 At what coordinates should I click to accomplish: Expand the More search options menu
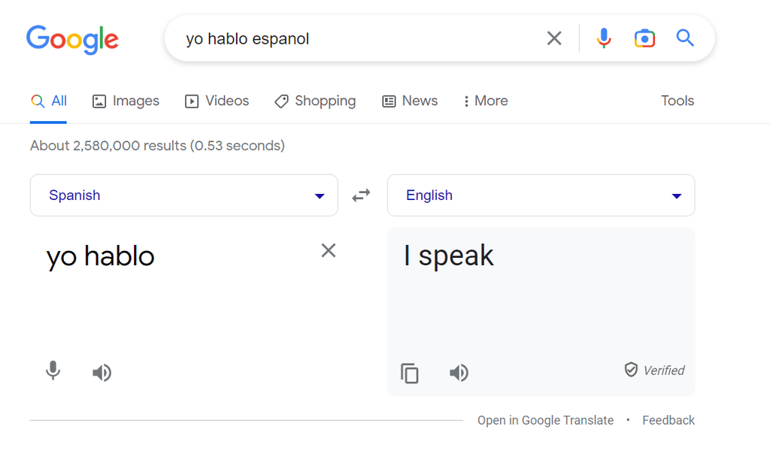click(485, 100)
